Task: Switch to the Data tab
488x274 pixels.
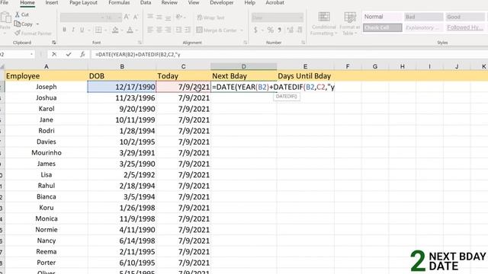Action: point(146,3)
